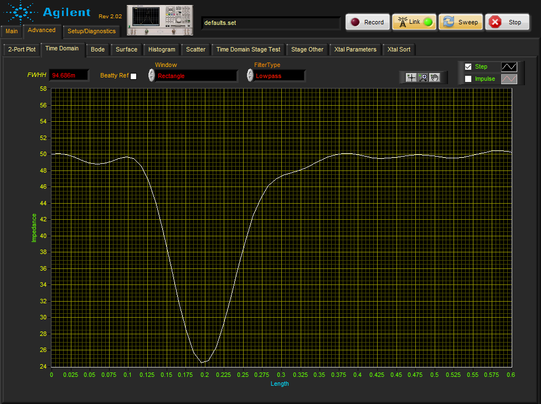Select the crosshair cursor tool
Viewport: 541px width, 404px height.
coord(411,77)
